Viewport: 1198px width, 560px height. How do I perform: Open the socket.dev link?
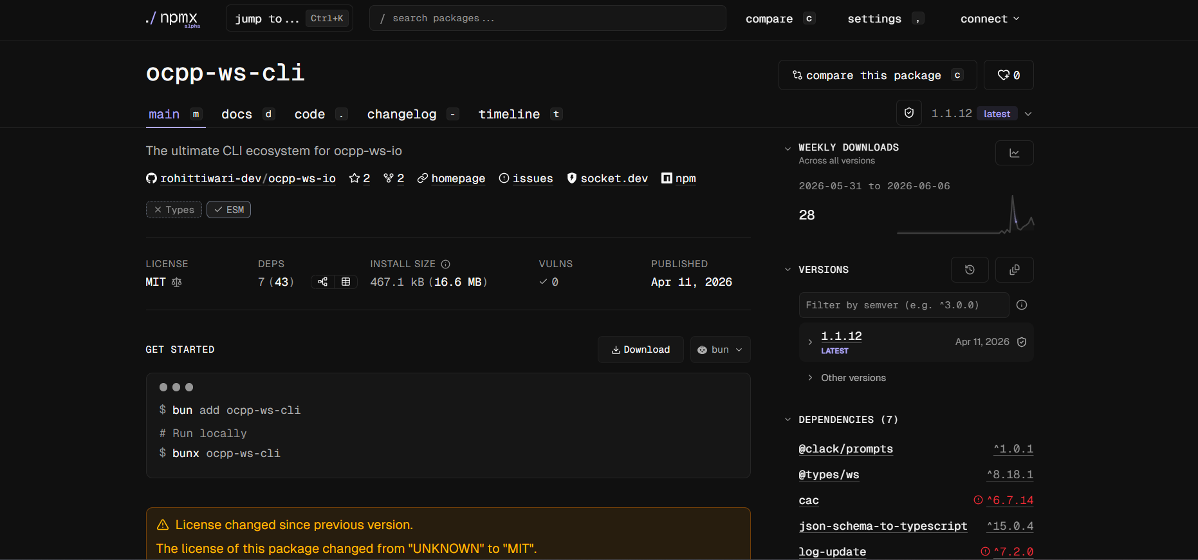point(614,178)
